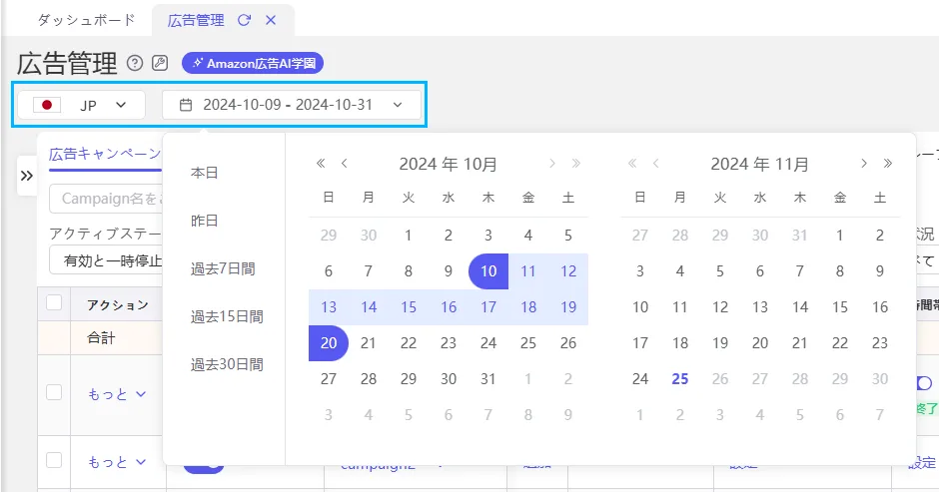Image resolution: width=939 pixels, height=492 pixels.
Task: Expand the collapsed sidebar with double arrows
Action: coord(26,176)
